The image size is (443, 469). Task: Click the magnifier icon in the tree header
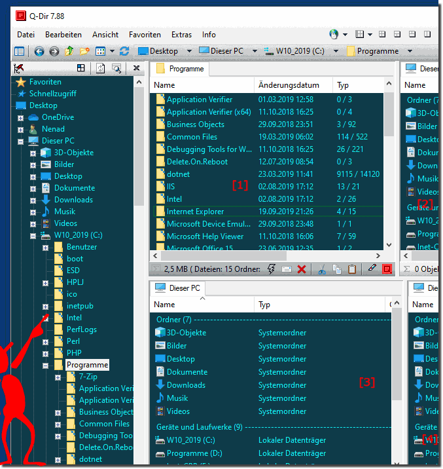(x=116, y=69)
